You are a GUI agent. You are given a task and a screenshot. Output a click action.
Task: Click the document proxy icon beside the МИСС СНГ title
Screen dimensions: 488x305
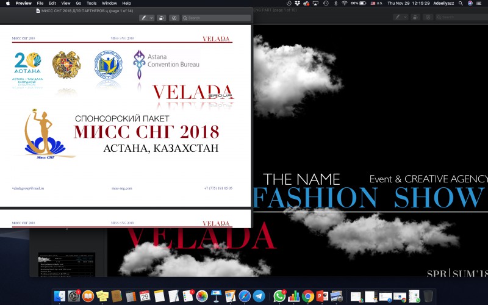[x=38, y=11]
